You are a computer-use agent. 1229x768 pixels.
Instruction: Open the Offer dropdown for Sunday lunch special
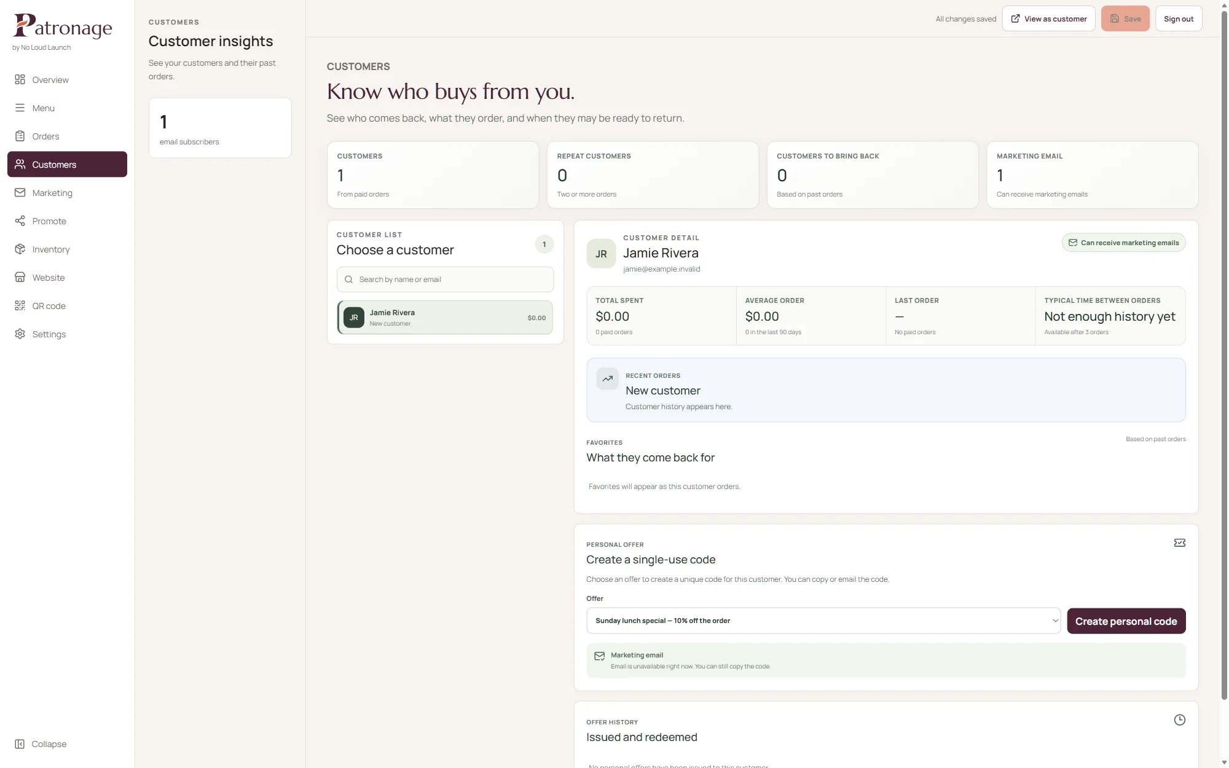click(823, 621)
